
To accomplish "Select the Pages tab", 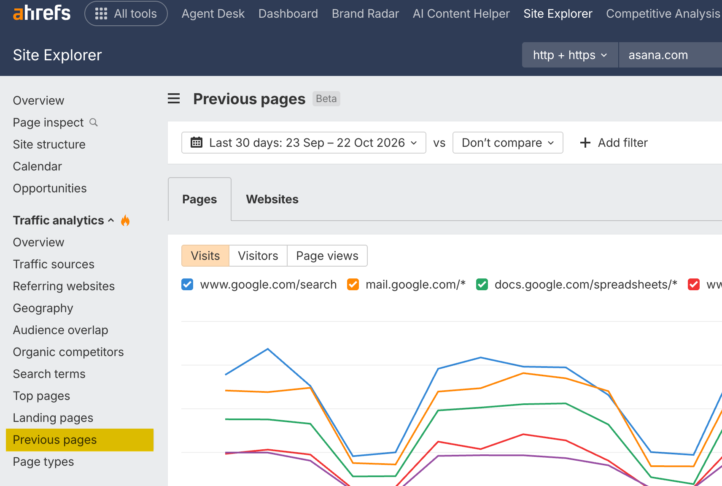I will point(199,199).
